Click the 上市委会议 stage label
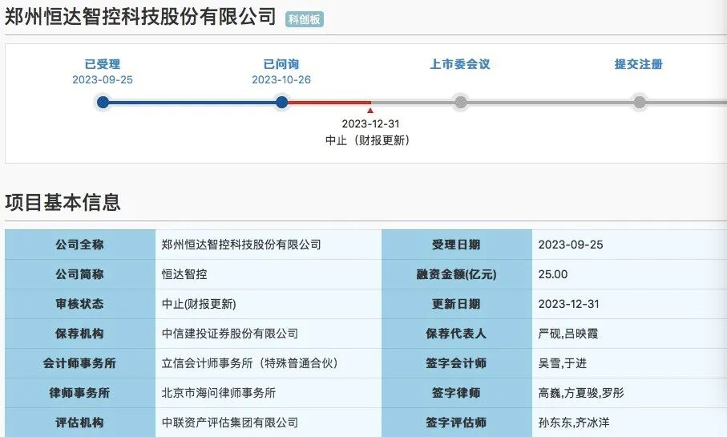This screenshot has height=437, width=727. click(x=460, y=64)
